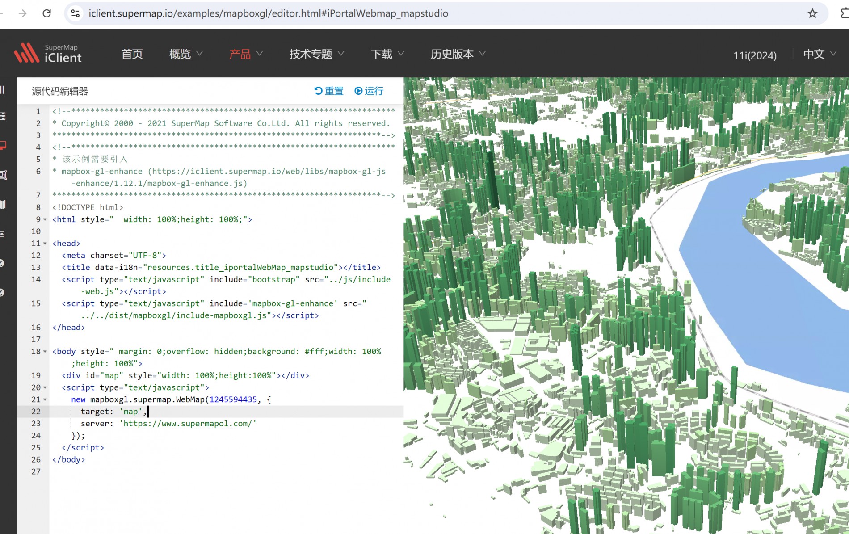Click line number 1 in the gutter
This screenshot has height=534, width=849.
point(38,111)
